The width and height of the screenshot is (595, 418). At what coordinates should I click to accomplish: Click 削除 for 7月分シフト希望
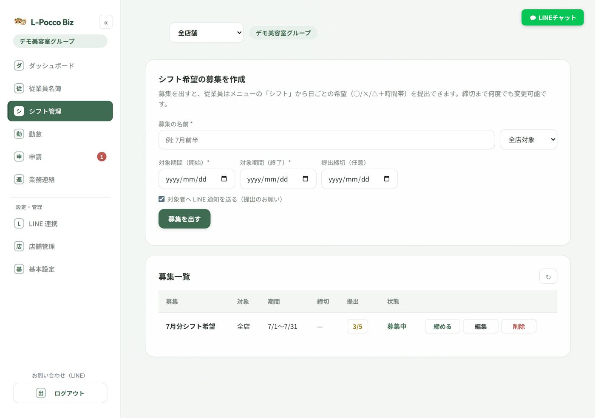(x=518, y=326)
